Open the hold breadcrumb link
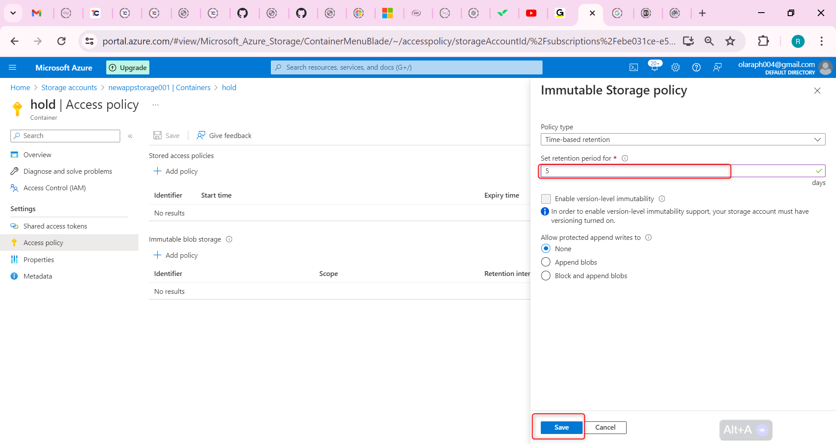Screen dimensions: 836x444 click(229, 87)
